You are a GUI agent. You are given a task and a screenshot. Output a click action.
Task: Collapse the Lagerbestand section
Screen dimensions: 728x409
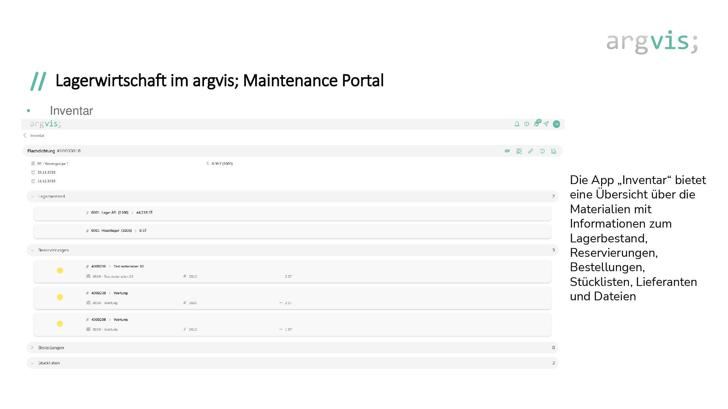[32, 197]
